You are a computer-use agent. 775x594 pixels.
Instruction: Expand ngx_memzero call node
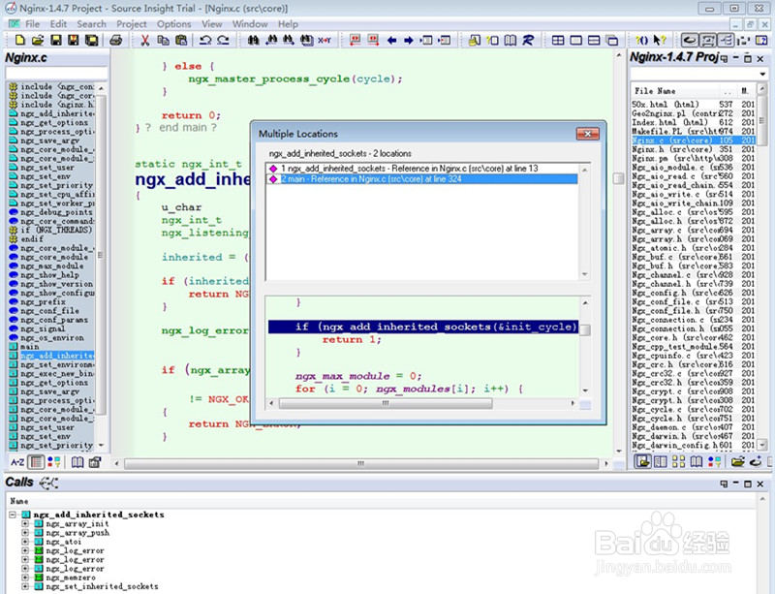(25, 578)
